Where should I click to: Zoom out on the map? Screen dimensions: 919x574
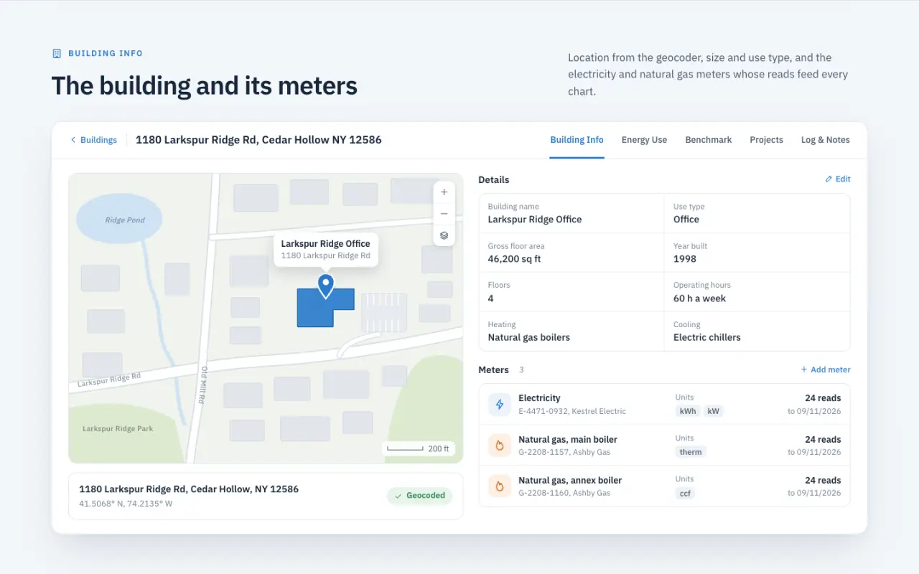[444, 214]
